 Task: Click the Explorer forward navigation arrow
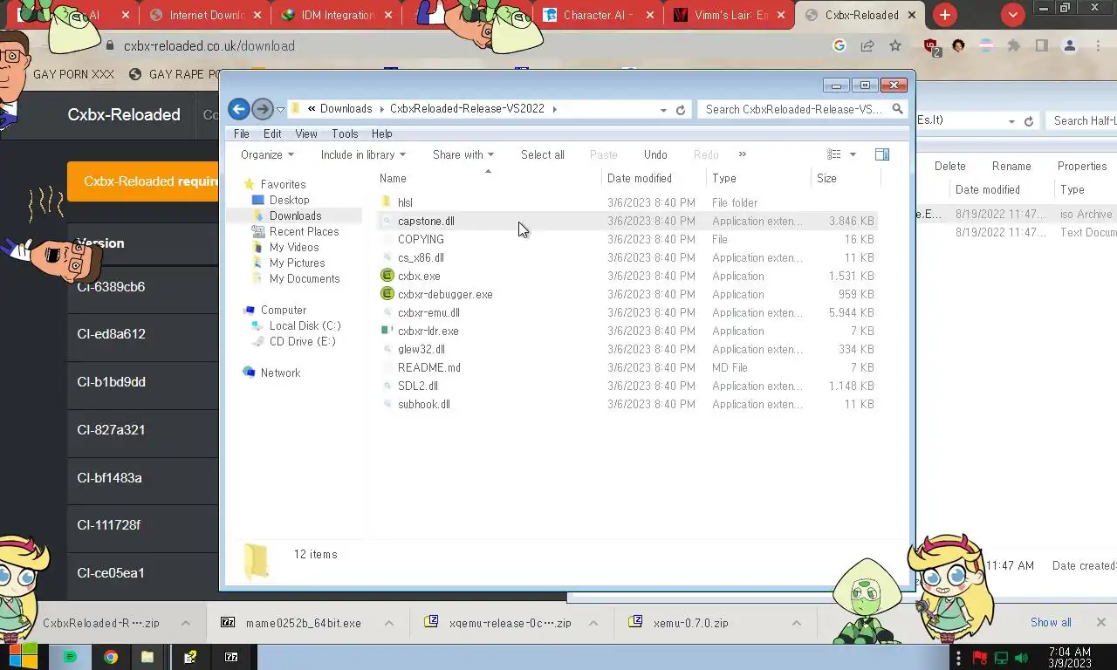tap(262, 109)
